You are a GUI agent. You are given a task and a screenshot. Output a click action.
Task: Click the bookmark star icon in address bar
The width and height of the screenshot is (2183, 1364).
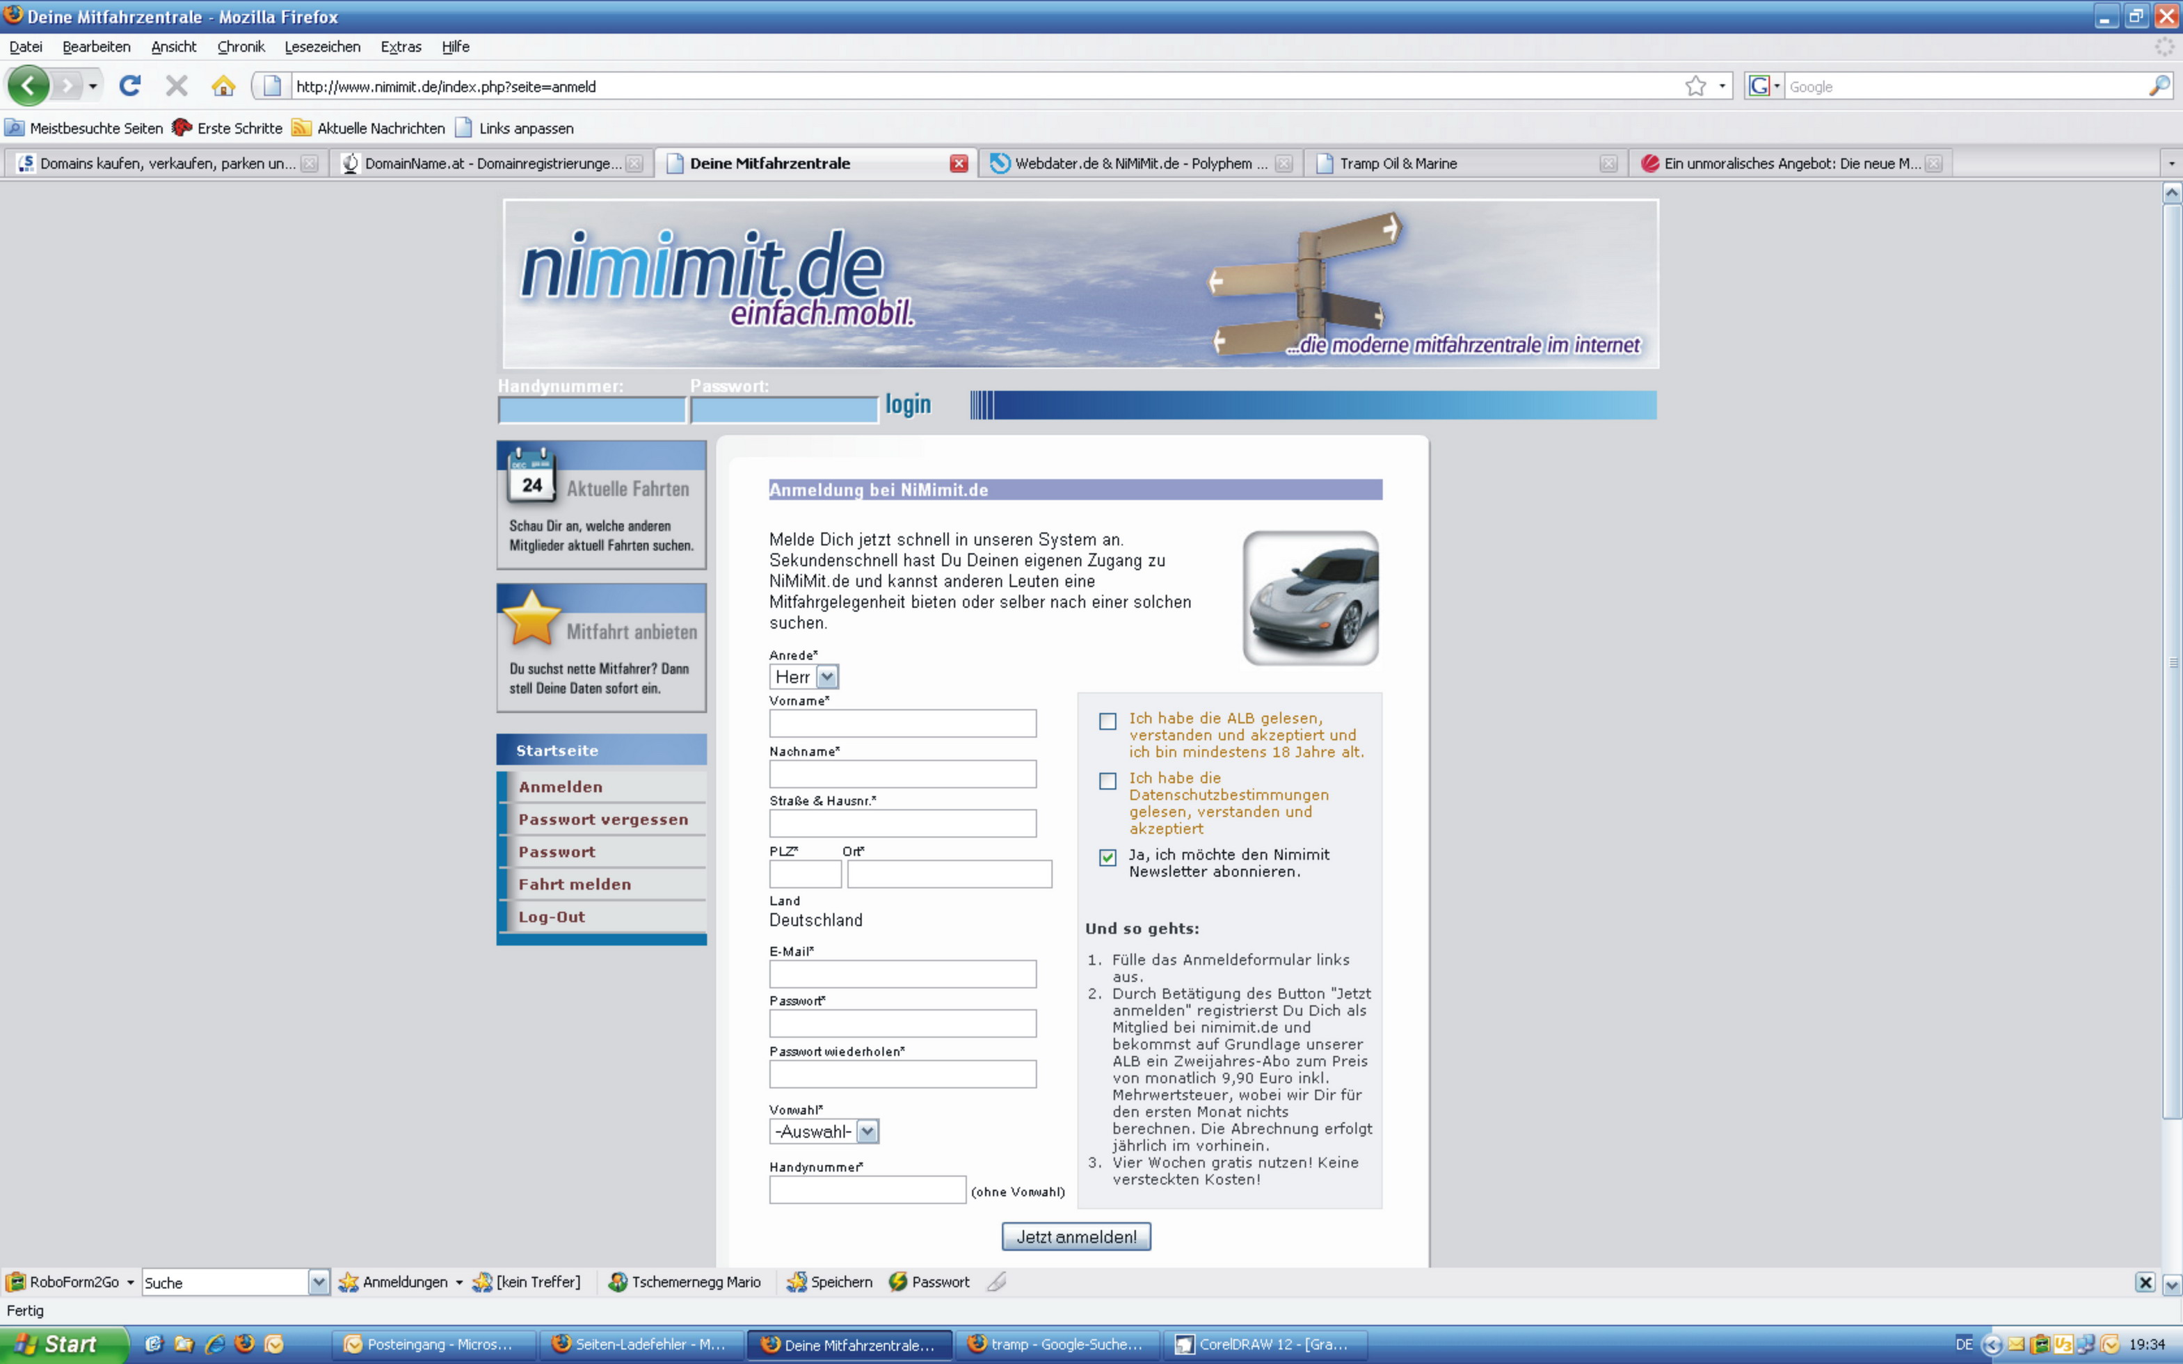(1697, 86)
